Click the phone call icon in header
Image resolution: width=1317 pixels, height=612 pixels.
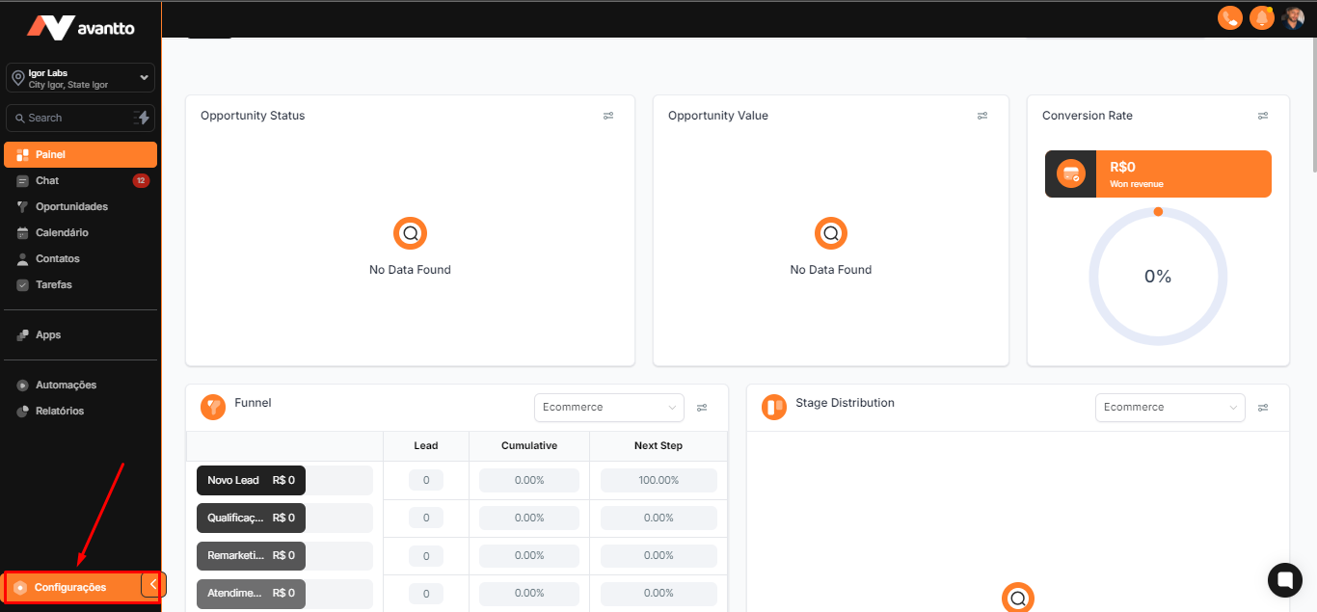(x=1229, y=18)
